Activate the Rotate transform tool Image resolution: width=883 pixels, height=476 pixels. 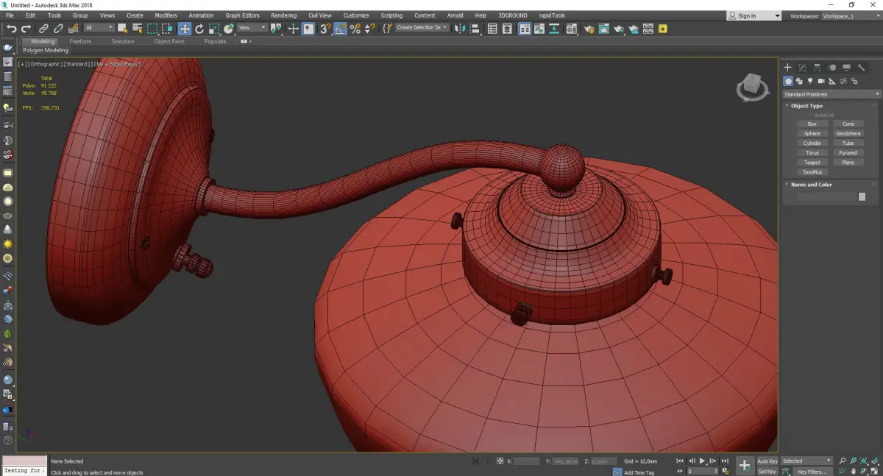click(199, 29)
